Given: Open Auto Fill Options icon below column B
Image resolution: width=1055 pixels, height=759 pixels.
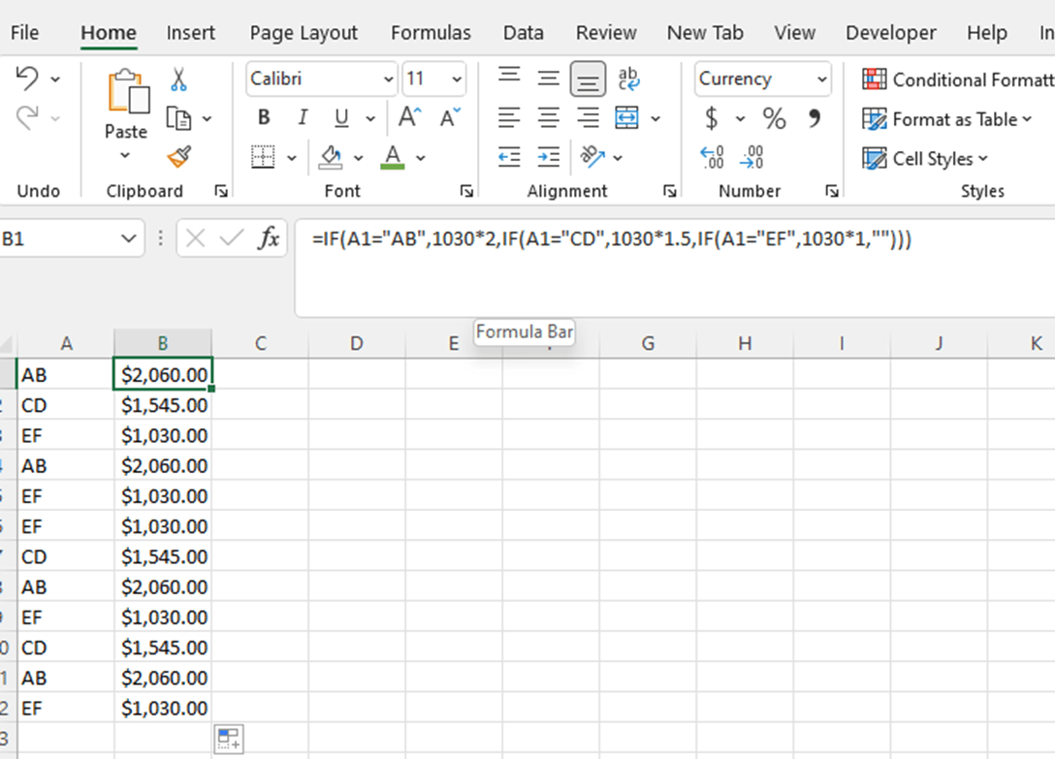Looking at the screenshot, I should pos(229,739).
